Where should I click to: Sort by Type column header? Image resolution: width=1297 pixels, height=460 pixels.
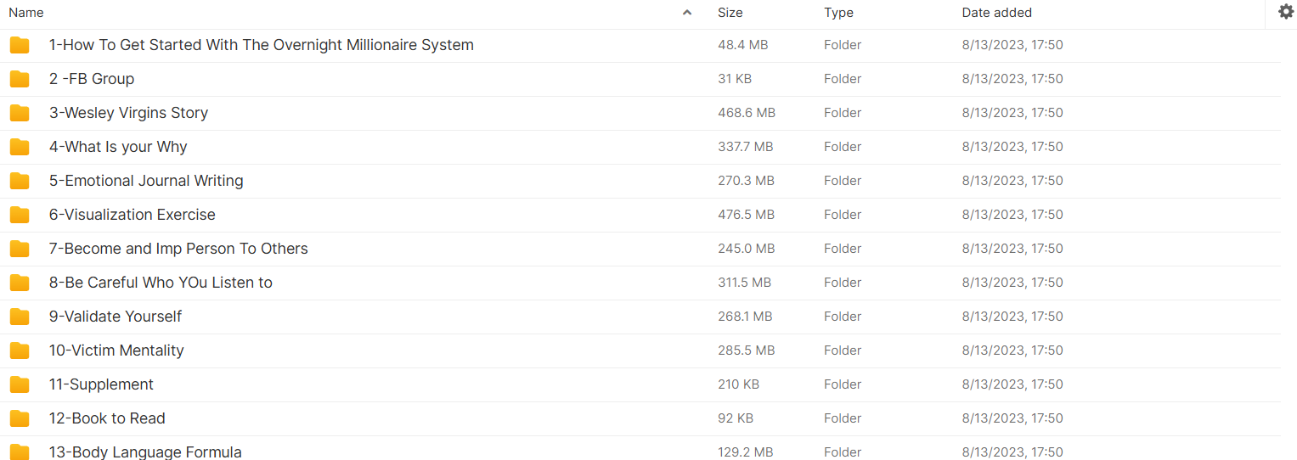tap(838, 13)
